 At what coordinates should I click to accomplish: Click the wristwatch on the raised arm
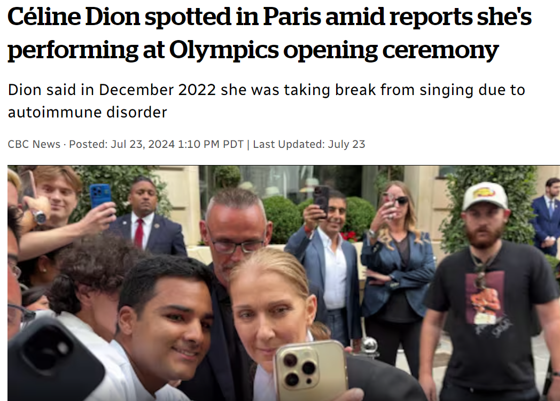pyautogui.click(x=38, y=217)
